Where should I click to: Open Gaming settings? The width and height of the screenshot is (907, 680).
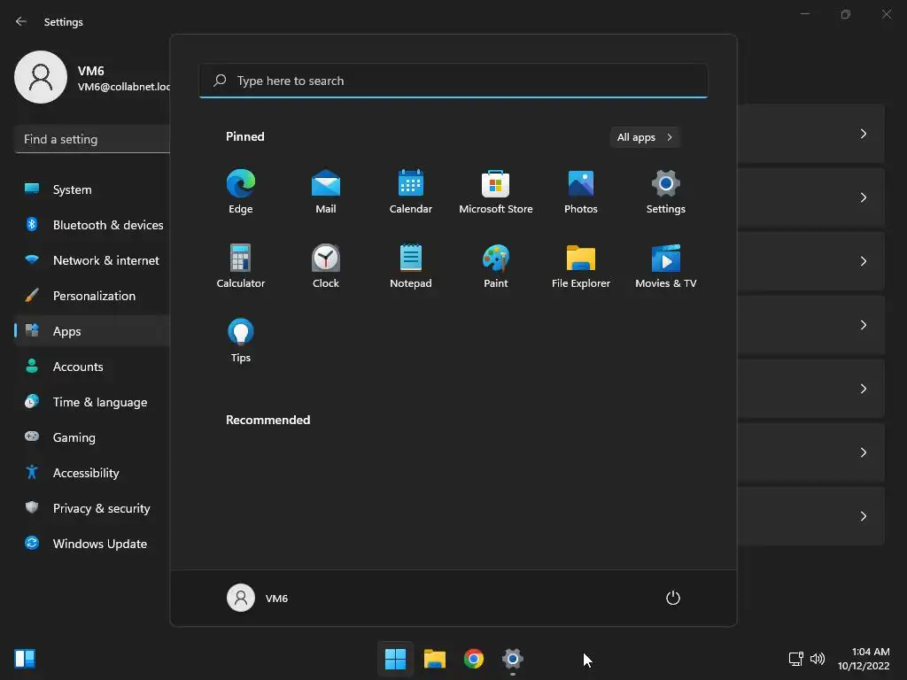point(92,437)
